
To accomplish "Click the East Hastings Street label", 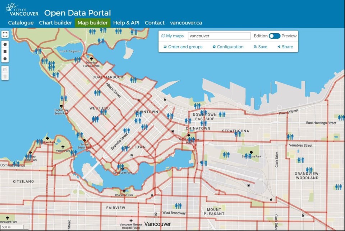I will (x=321, y=123).
